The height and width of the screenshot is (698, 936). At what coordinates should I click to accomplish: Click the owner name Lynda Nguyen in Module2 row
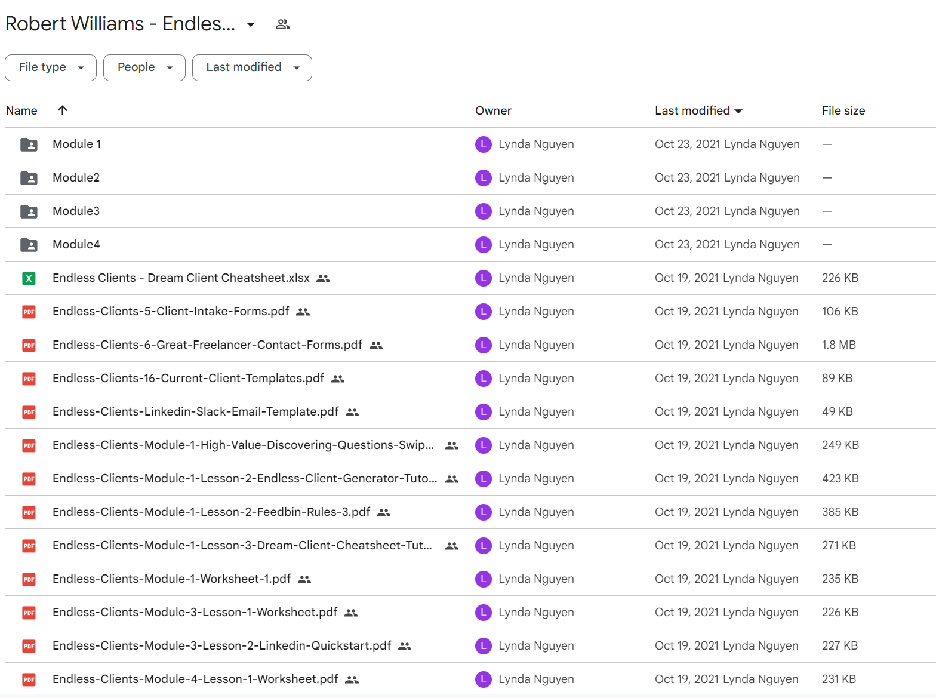[x=536, y=177]
